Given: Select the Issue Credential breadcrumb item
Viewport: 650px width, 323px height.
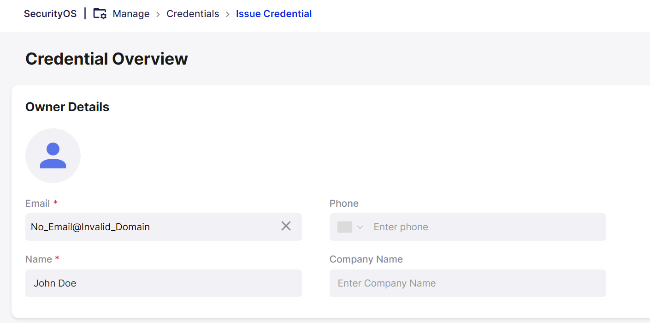Looking at the screenshot, I should click(273, 14).
